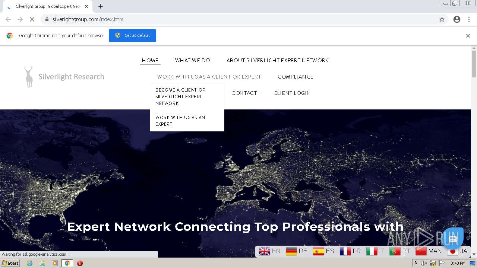
Task: Open the CONTACT page
Action: (x=244, y=93)
